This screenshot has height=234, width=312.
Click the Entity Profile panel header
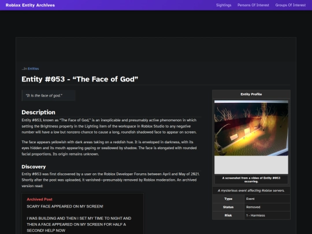tap(251, 94)
